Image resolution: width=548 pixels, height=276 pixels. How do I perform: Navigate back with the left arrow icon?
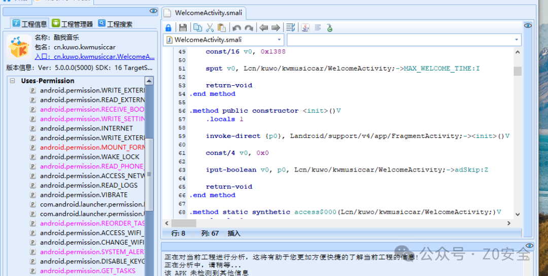263,27
